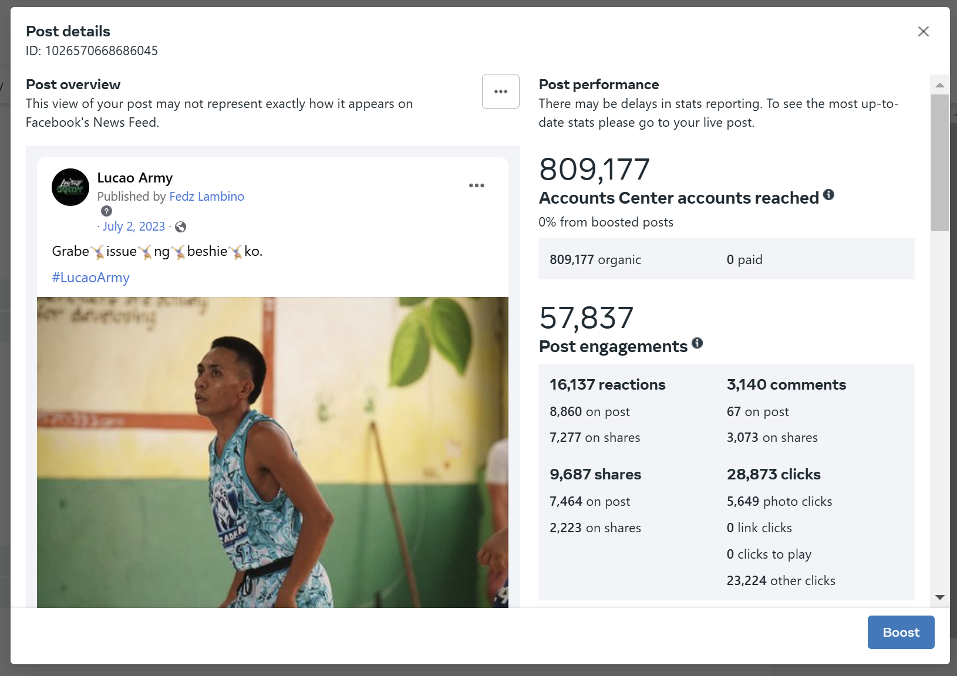
Task: Click the public globe audience icon
Action: [181, 227]
